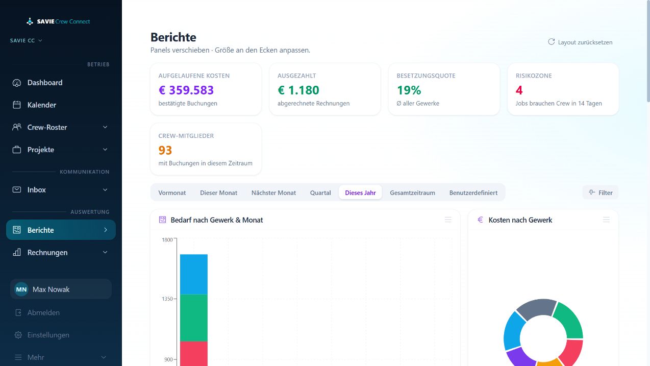Screen dimensions: 650x366
Task: Click the Einstellungen gear icon
Action: pyautogui.click(x=18, y=335)
